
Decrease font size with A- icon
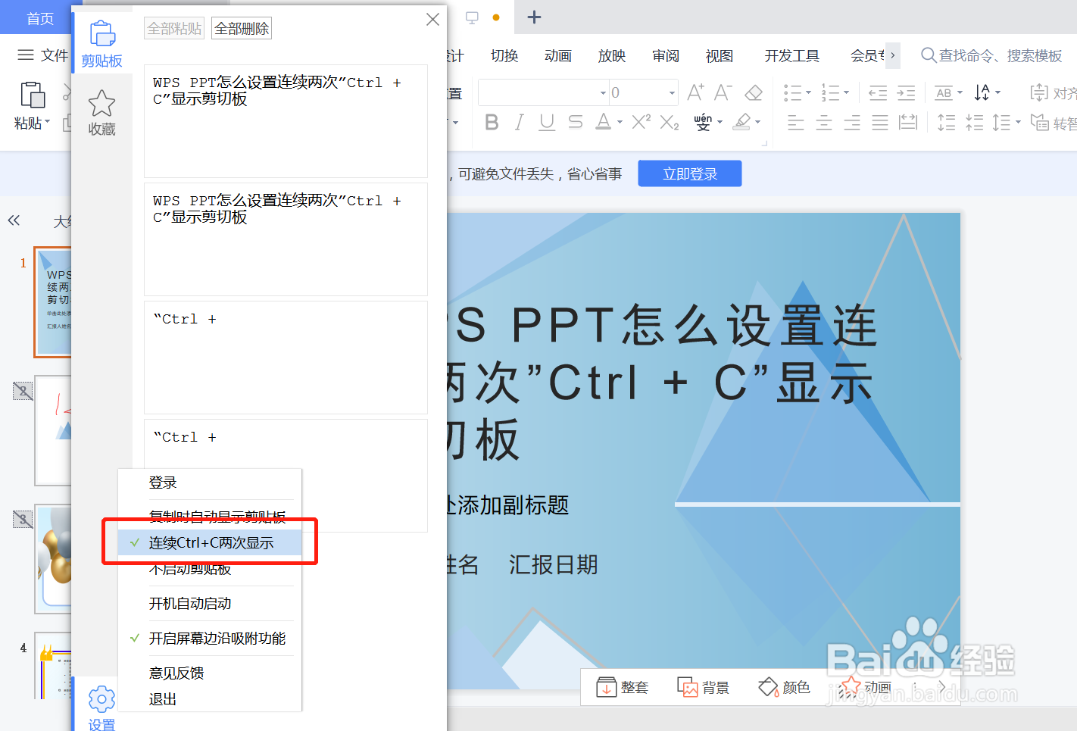723,92
